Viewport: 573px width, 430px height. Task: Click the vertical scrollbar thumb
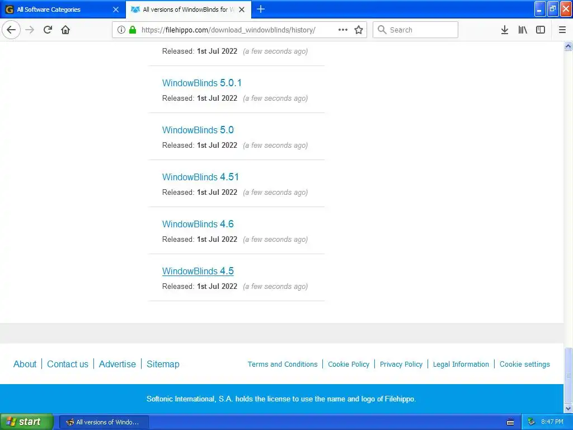(569, 375)
